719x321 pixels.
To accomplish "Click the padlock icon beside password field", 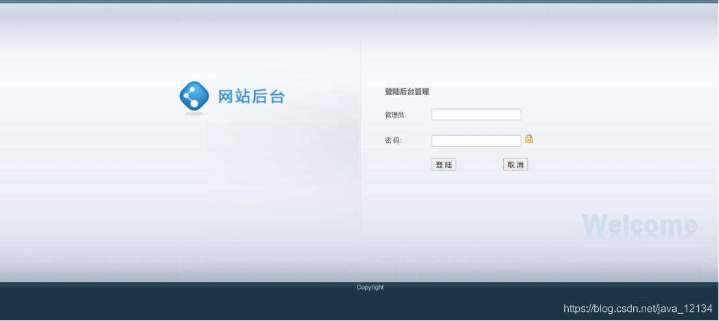I will (529, 138).
